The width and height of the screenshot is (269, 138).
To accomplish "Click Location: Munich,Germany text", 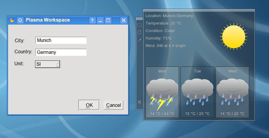I will 169,16.
